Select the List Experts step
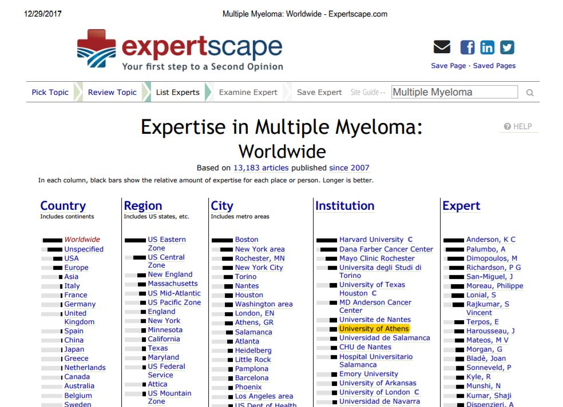This screenshot has height=407, width=563. pyautogui.click(x=177, y=92)
